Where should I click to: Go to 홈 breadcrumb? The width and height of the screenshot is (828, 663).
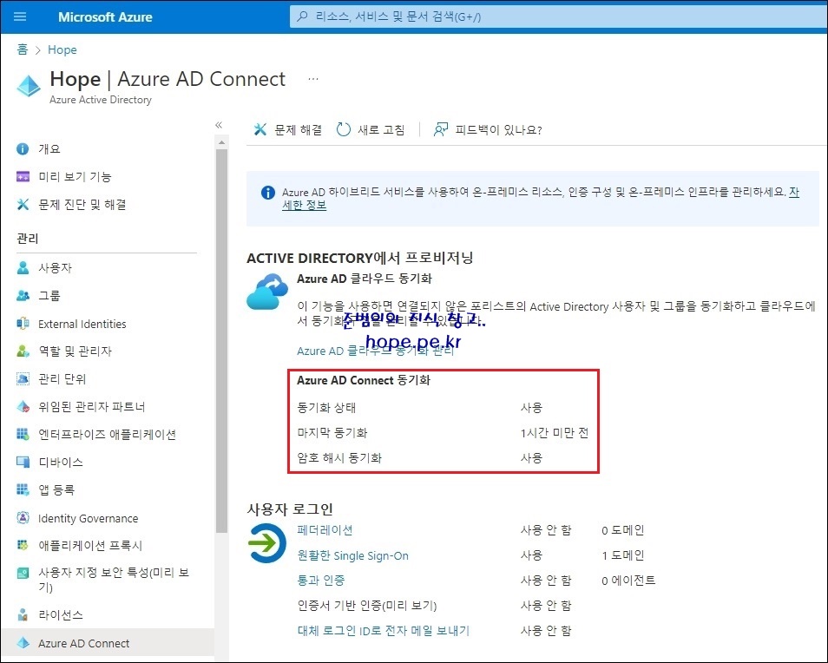23,49
